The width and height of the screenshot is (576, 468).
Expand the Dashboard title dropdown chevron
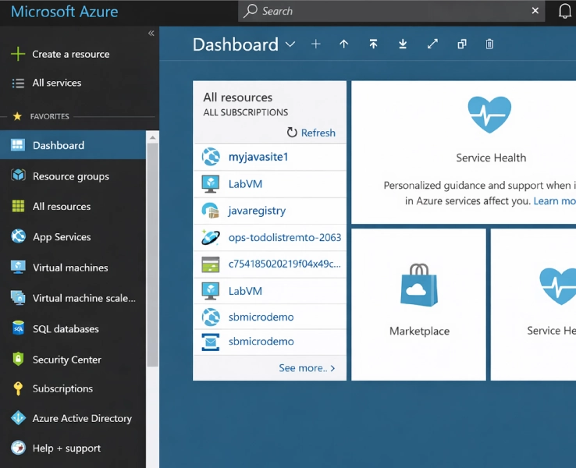(x=290, y=44)
